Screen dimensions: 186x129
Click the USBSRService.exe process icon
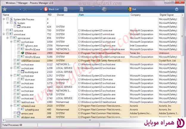[x=18, y=60]
